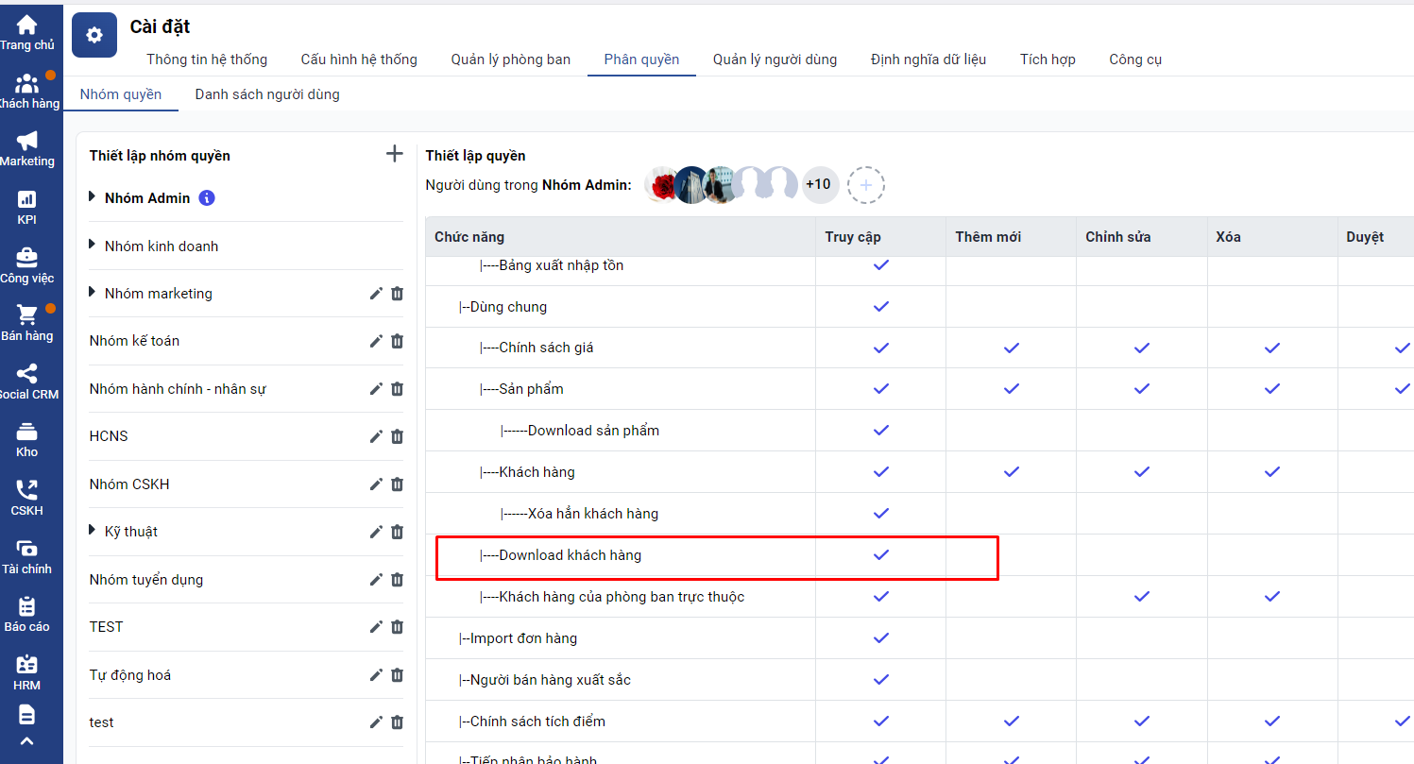Expand the Kỹ thuật group arrow

[93, 531]
